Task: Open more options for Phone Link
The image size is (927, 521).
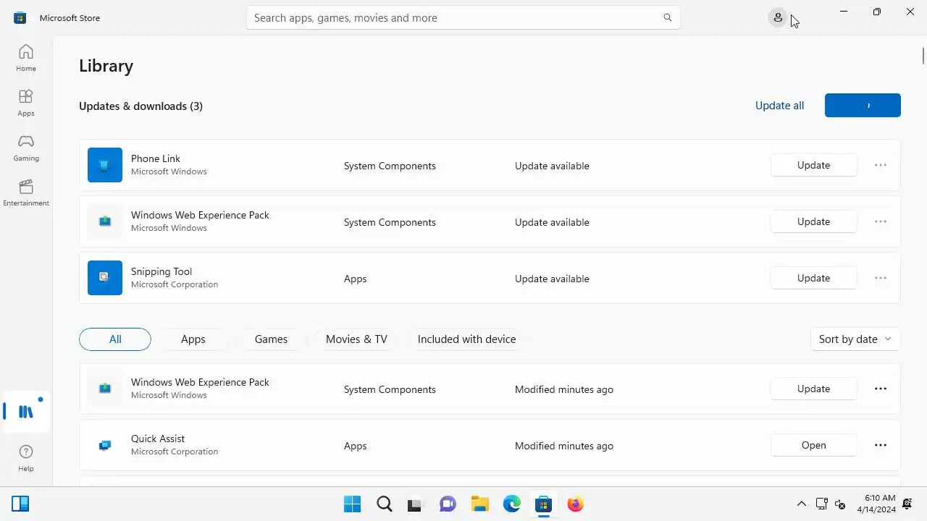Action: [881, 165]
